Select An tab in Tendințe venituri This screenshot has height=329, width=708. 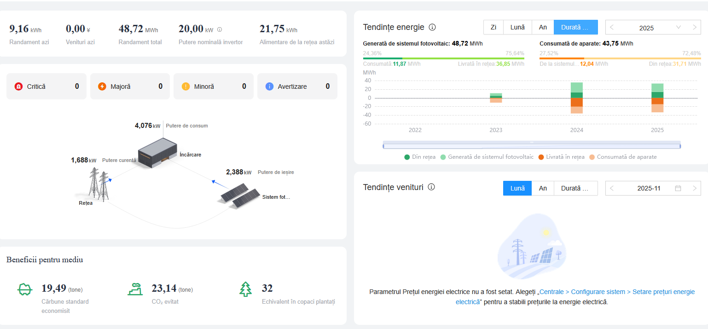point(543,188)
